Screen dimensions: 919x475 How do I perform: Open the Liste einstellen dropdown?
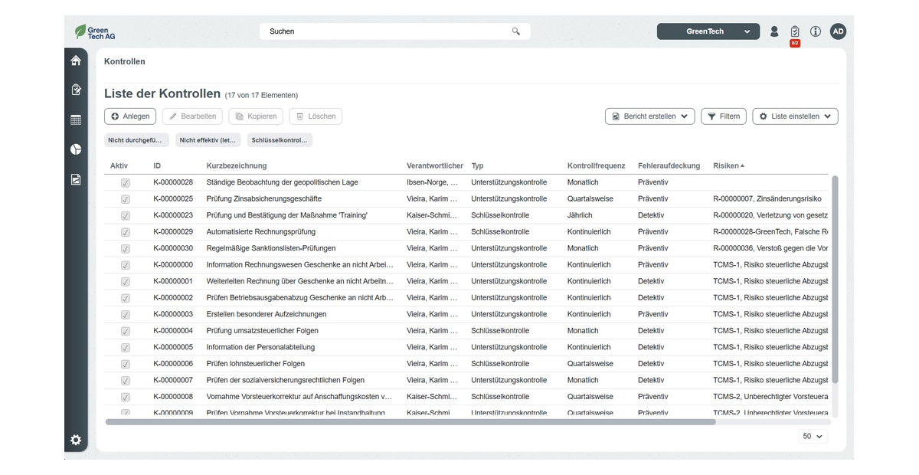pyautogui.click(x=795, y=116)
